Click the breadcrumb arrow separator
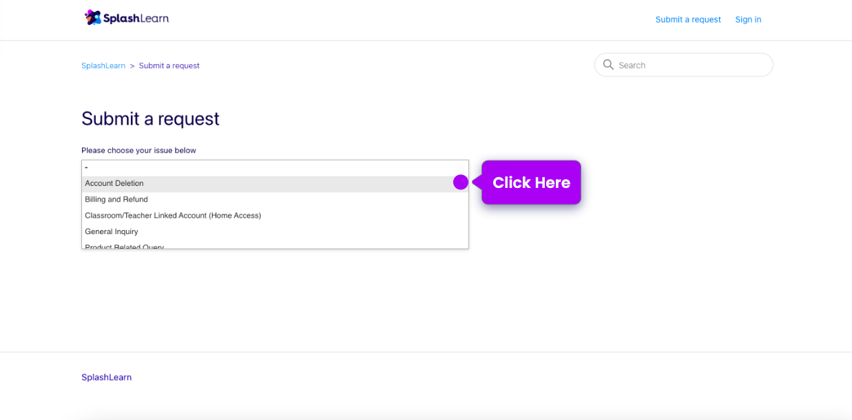The width and height of the screenshot is (852, 420). click(132, 66)
